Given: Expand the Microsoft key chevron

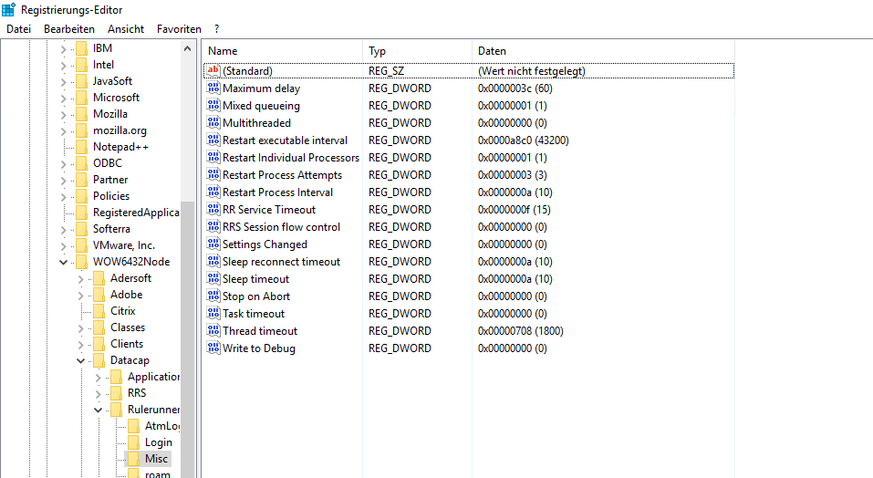Looking at the screenshot, I should [64, 99].
